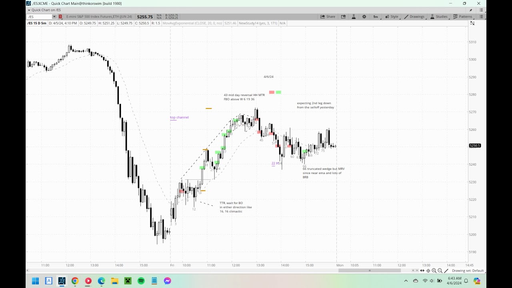The height and width of the screenshot is (288, 512).
Task: Open the Patterns menu
Action: click(462, 17)
